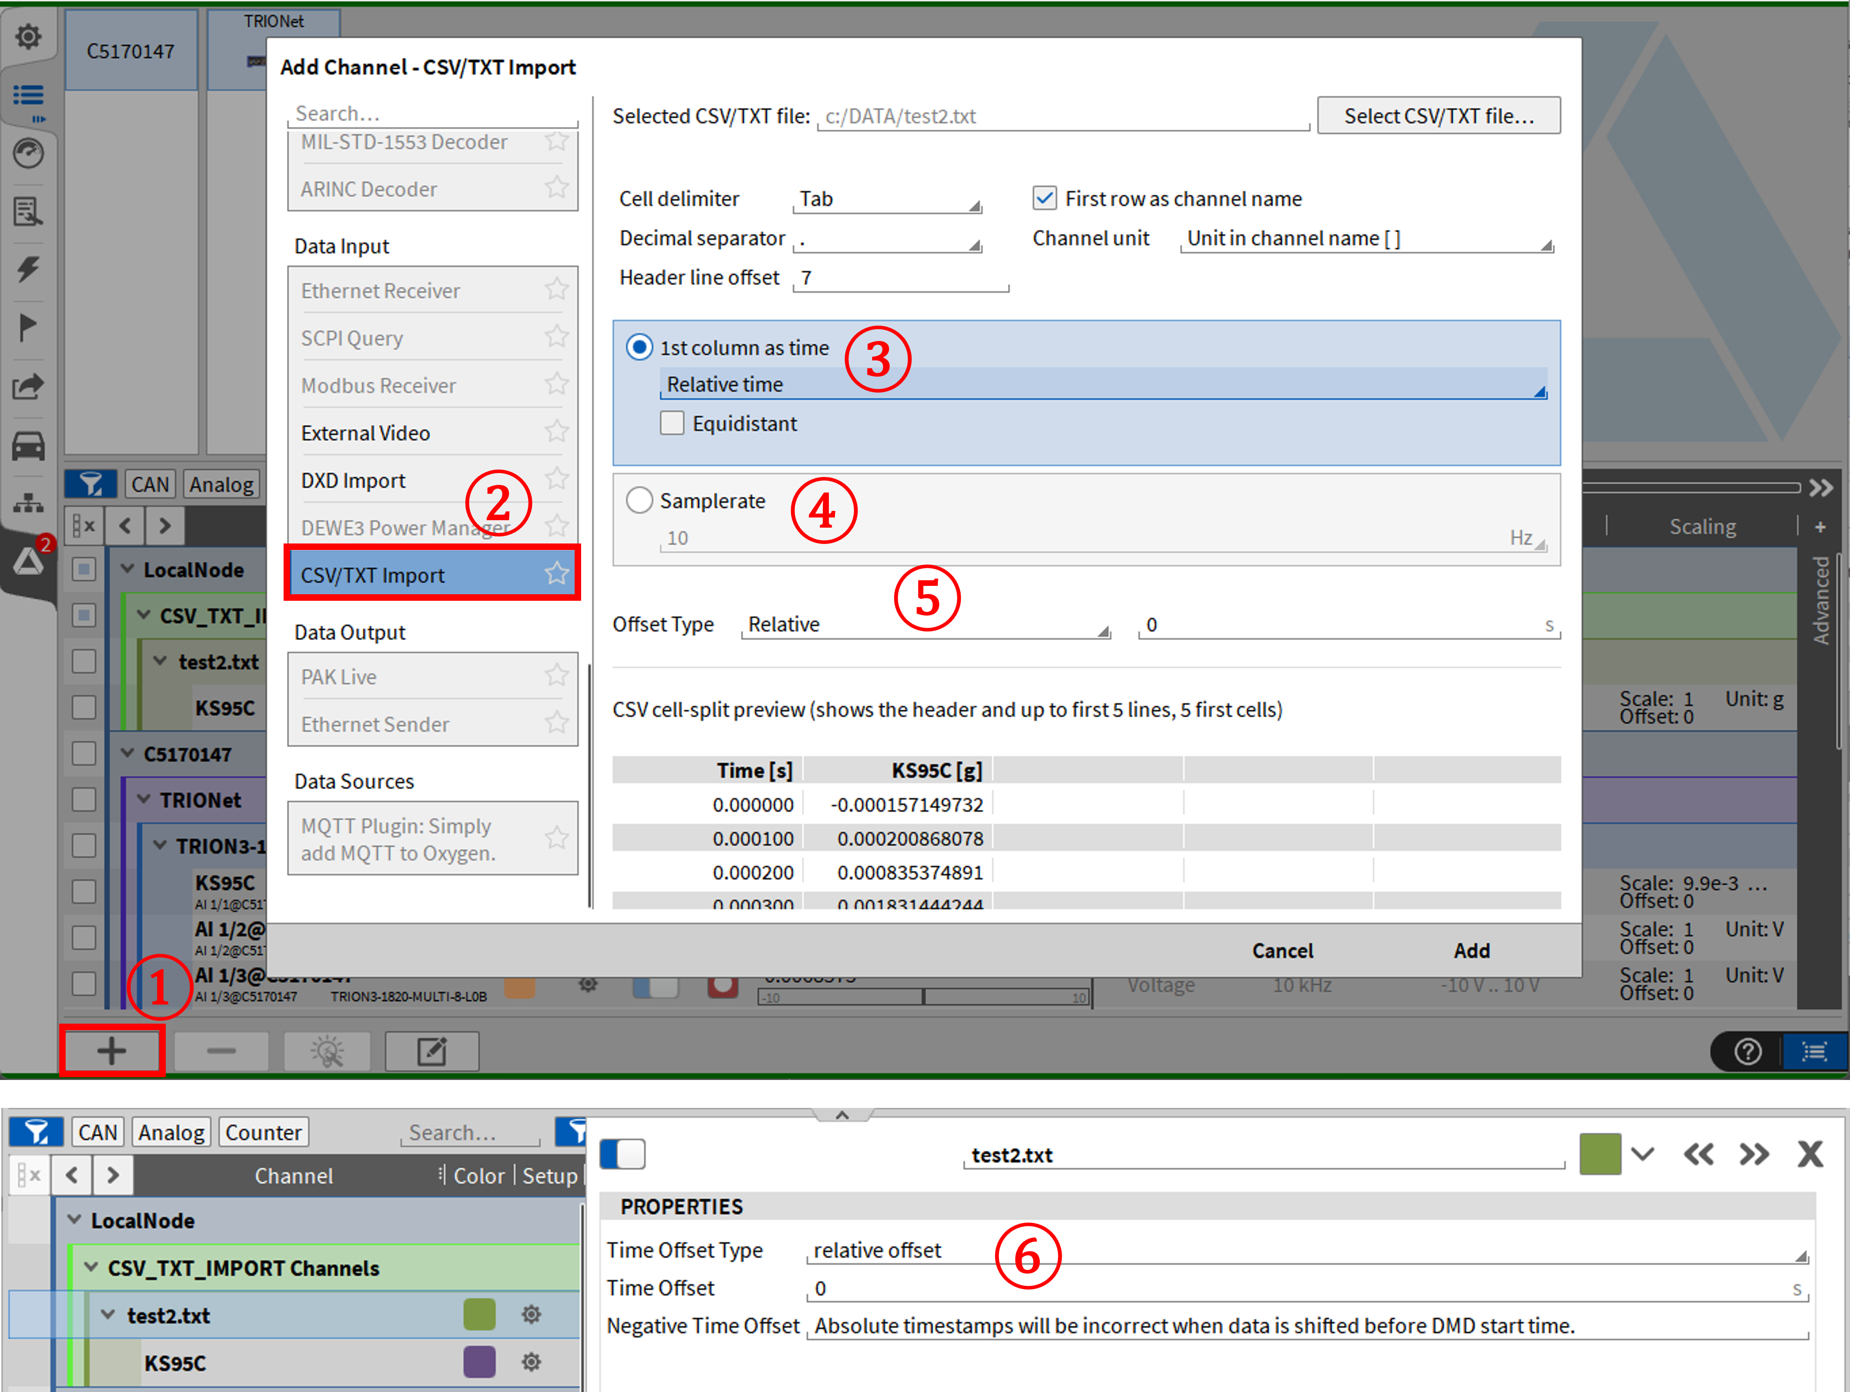Toggle First row as channel name checkbox

pos(1044,198)
